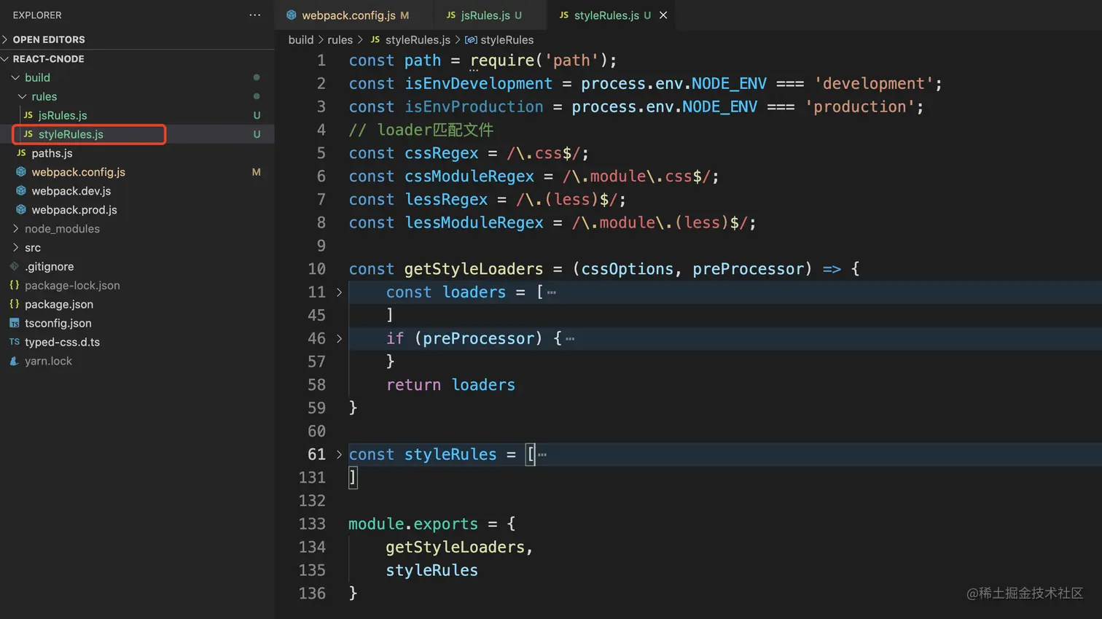Viewport: 1102px width, 619px height.
Task: Switch to the jsRules.js tab
Action: click(485, 15)
